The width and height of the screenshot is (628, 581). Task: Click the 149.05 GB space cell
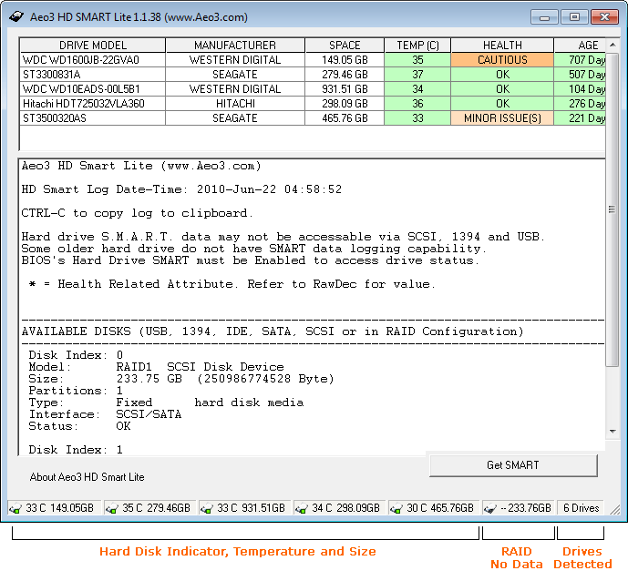tap(345, 60)
